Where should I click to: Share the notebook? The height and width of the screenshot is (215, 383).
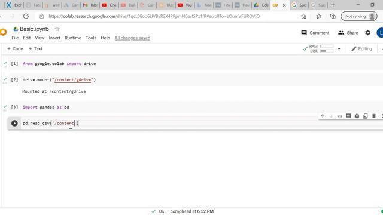point(348,33)
